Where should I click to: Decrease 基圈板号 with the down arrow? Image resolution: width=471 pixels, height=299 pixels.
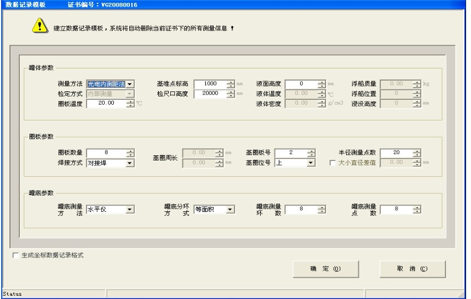click(311, 156)
